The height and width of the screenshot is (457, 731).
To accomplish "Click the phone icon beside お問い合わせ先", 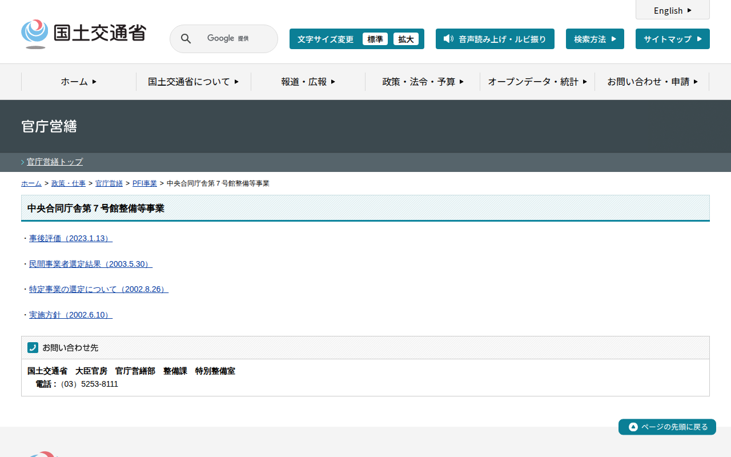I will (x=33, y=347).
